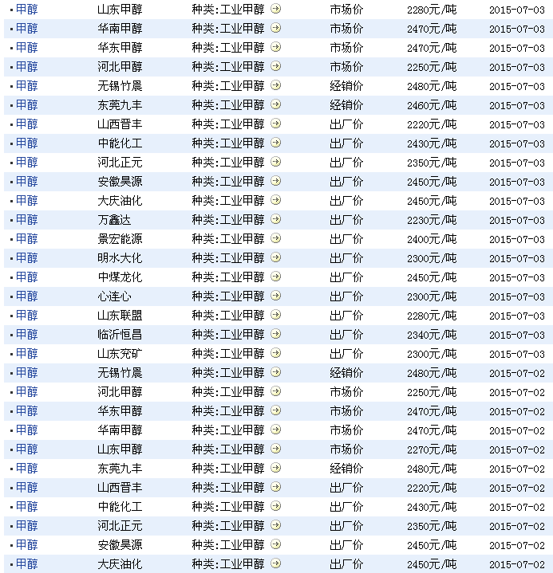Select 种类:工业甲醇 text in 心连心 row
Screen dimensions: 553x573
click(x=228, y=296)
